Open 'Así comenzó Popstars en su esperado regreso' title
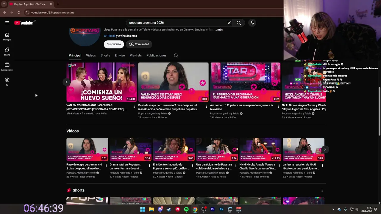 (241, 107)
